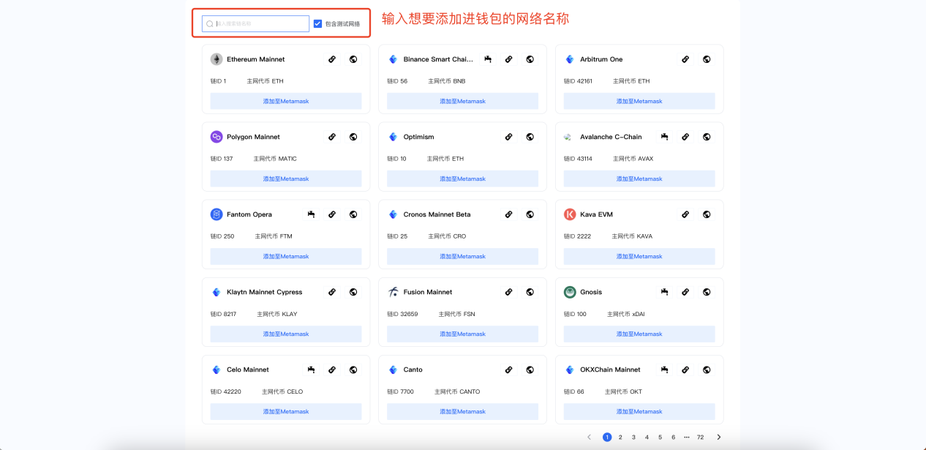Click the chain-link icon on Fantom Opera card
926x450 pixels.
click(332, 214)
